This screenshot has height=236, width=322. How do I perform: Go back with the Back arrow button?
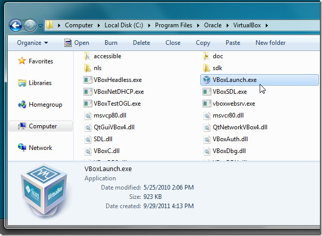(x=15, y=25)
